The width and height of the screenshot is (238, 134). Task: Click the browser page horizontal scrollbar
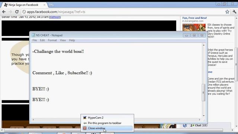click(x=113, y=130)
